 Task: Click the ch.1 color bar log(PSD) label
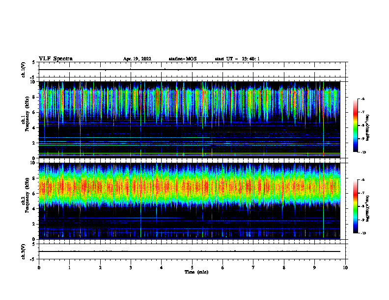click(x=368, y=128)
